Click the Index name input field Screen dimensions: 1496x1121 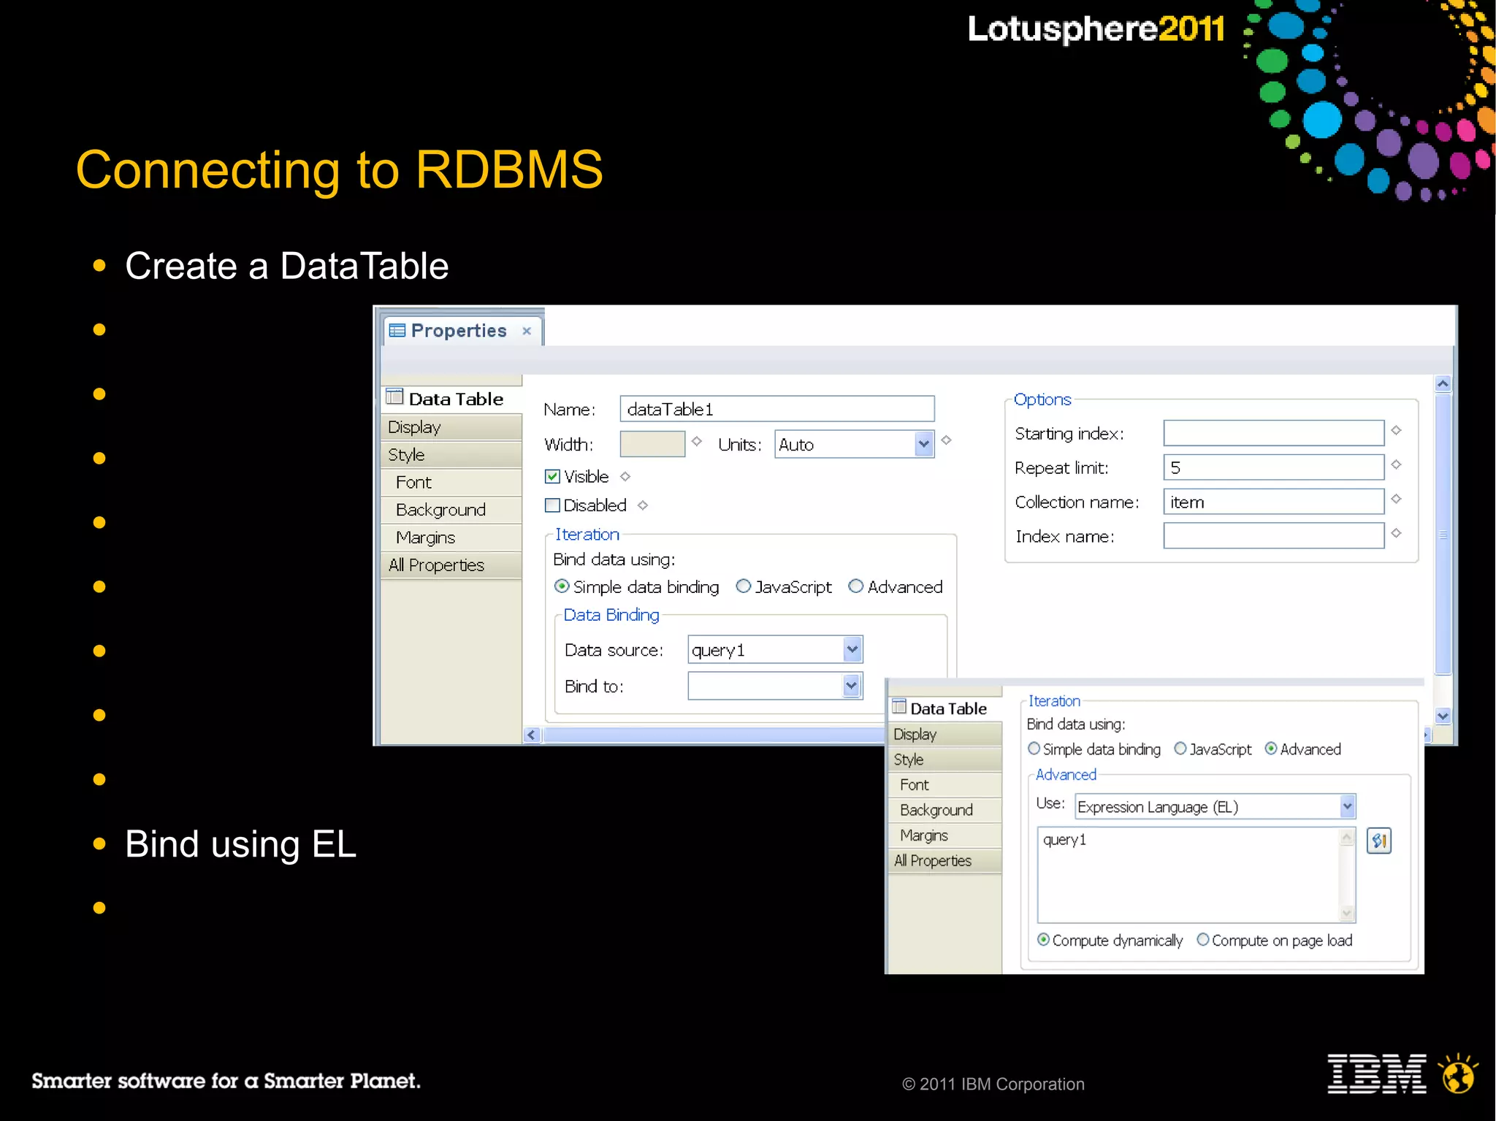tap(1274, 536)
